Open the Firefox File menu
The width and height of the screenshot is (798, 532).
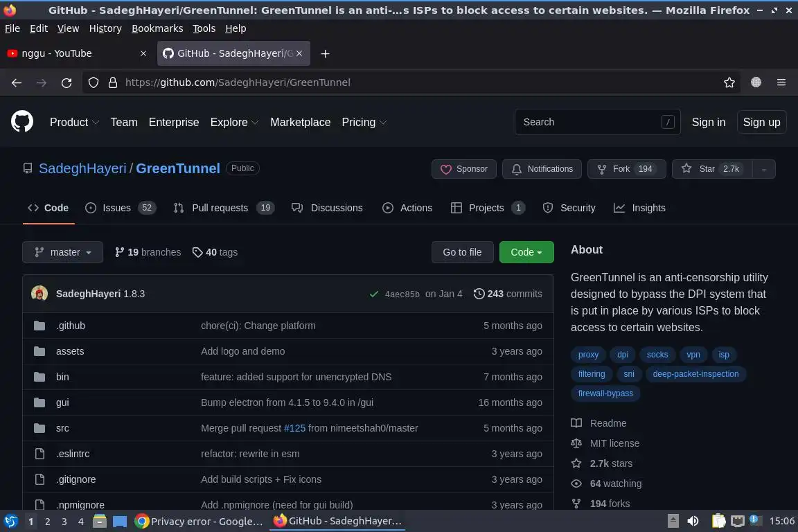point(12,28)
